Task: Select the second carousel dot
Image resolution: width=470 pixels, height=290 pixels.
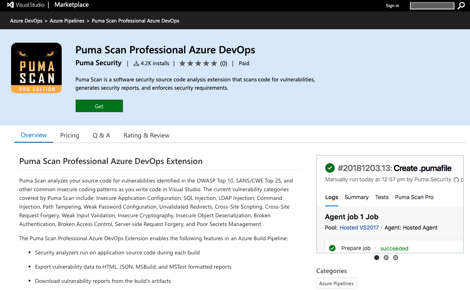Action: [x=386, y=258]
